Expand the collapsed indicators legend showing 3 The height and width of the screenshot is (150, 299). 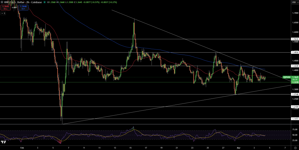coord(3,13)
